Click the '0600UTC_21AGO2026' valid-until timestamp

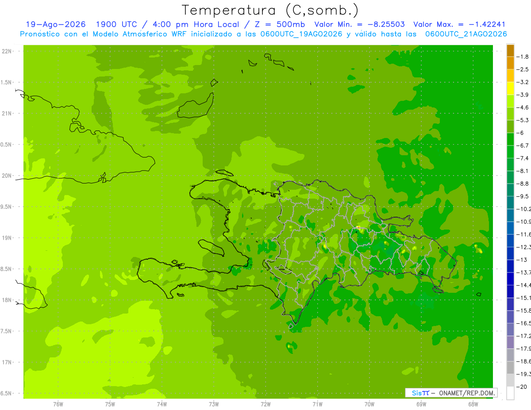pos(466,34)
